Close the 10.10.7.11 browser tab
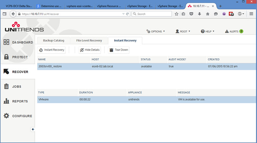The height and width of the screenshot is (143, 257). [213, 6]
